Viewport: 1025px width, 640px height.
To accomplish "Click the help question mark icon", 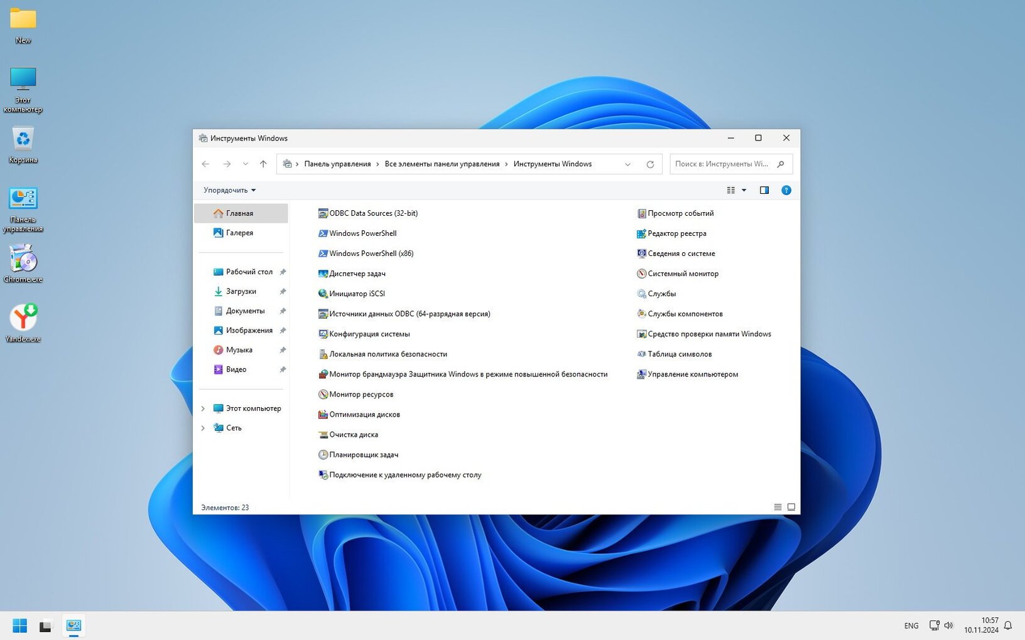I will pos(786,190).
